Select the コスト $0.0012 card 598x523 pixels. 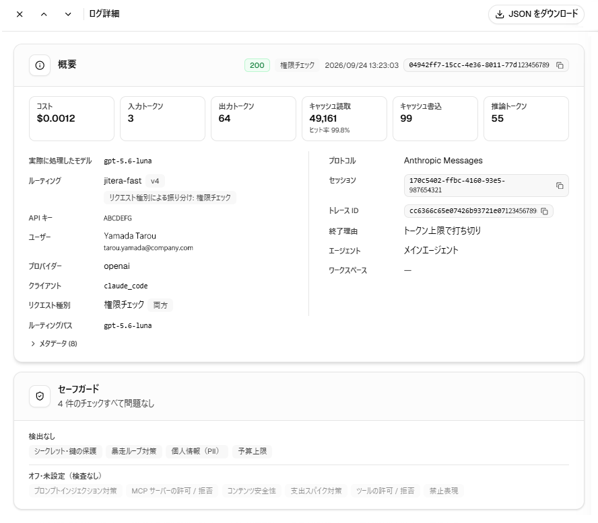pyautogui.click(x=71, y=118)
